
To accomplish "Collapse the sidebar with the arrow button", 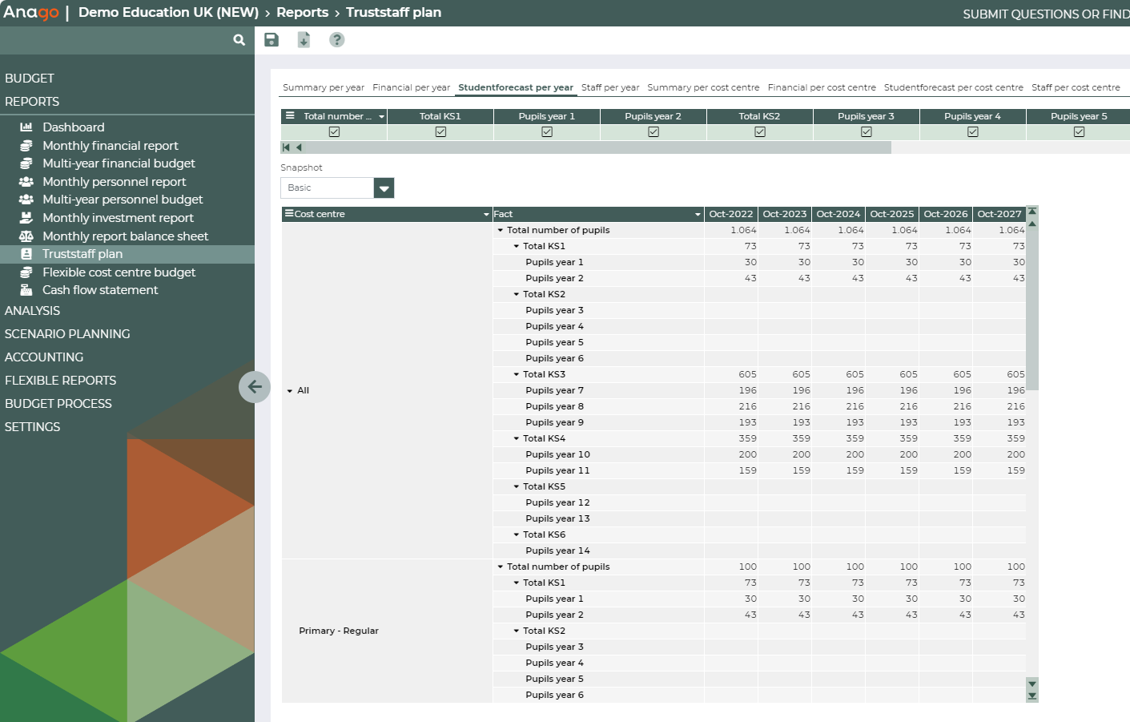I will coord(255,387).
